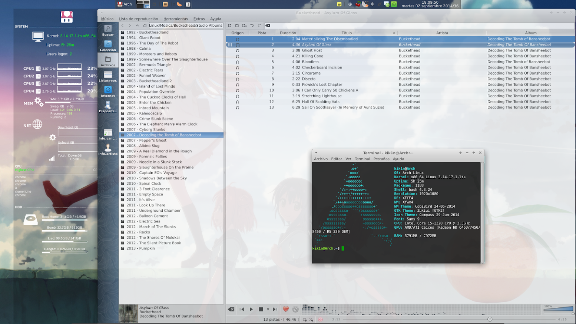Open the terminal window's title-bar menu arrow

point(316,153)
